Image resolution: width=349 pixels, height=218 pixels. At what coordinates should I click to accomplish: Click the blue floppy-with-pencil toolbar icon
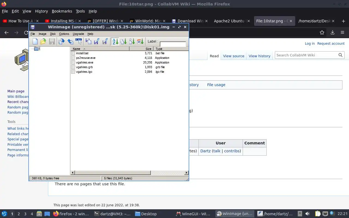tap(97, 41)
